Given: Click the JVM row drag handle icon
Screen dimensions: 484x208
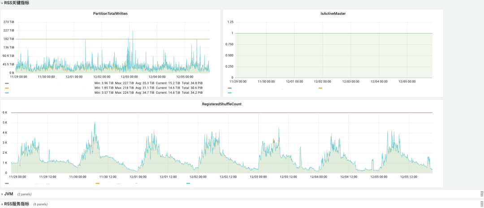Looking at the screenshot, I should coord(481,194).
